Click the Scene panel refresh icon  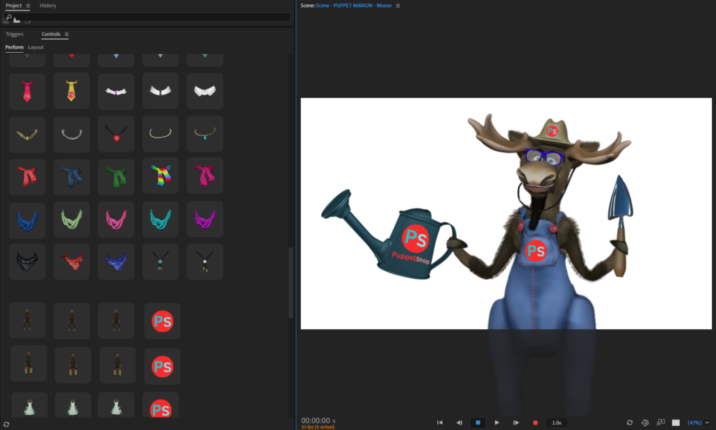[630, 422]
